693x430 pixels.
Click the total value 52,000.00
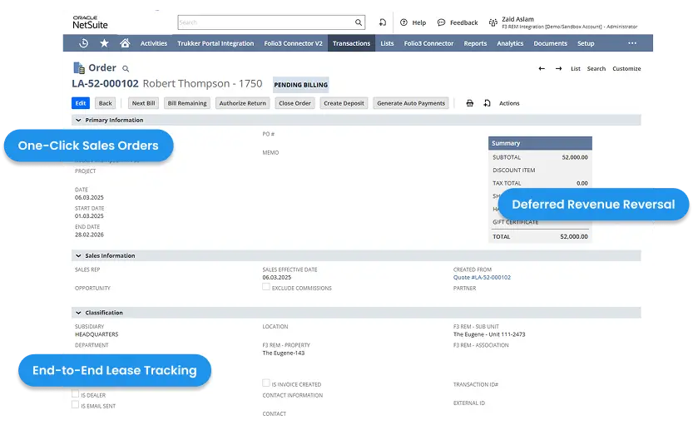point(574,237)
